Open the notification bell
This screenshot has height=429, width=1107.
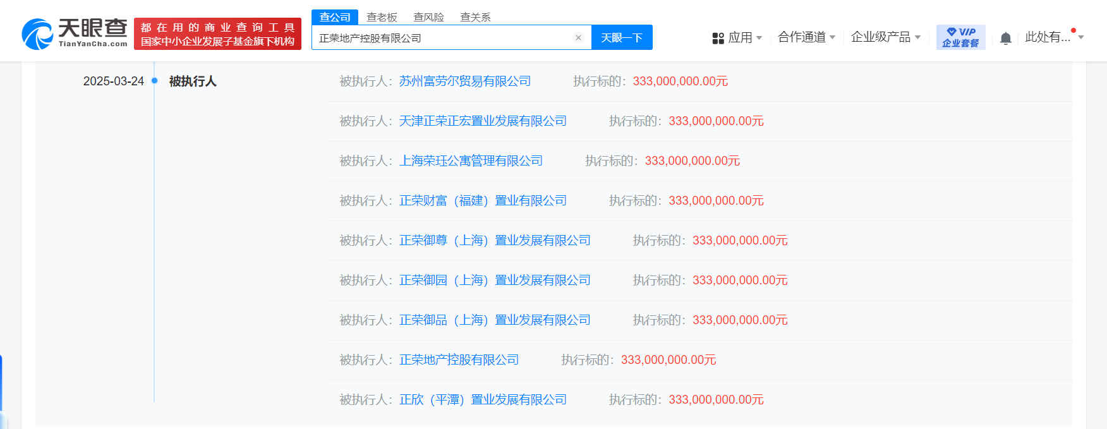(1006, 38)
